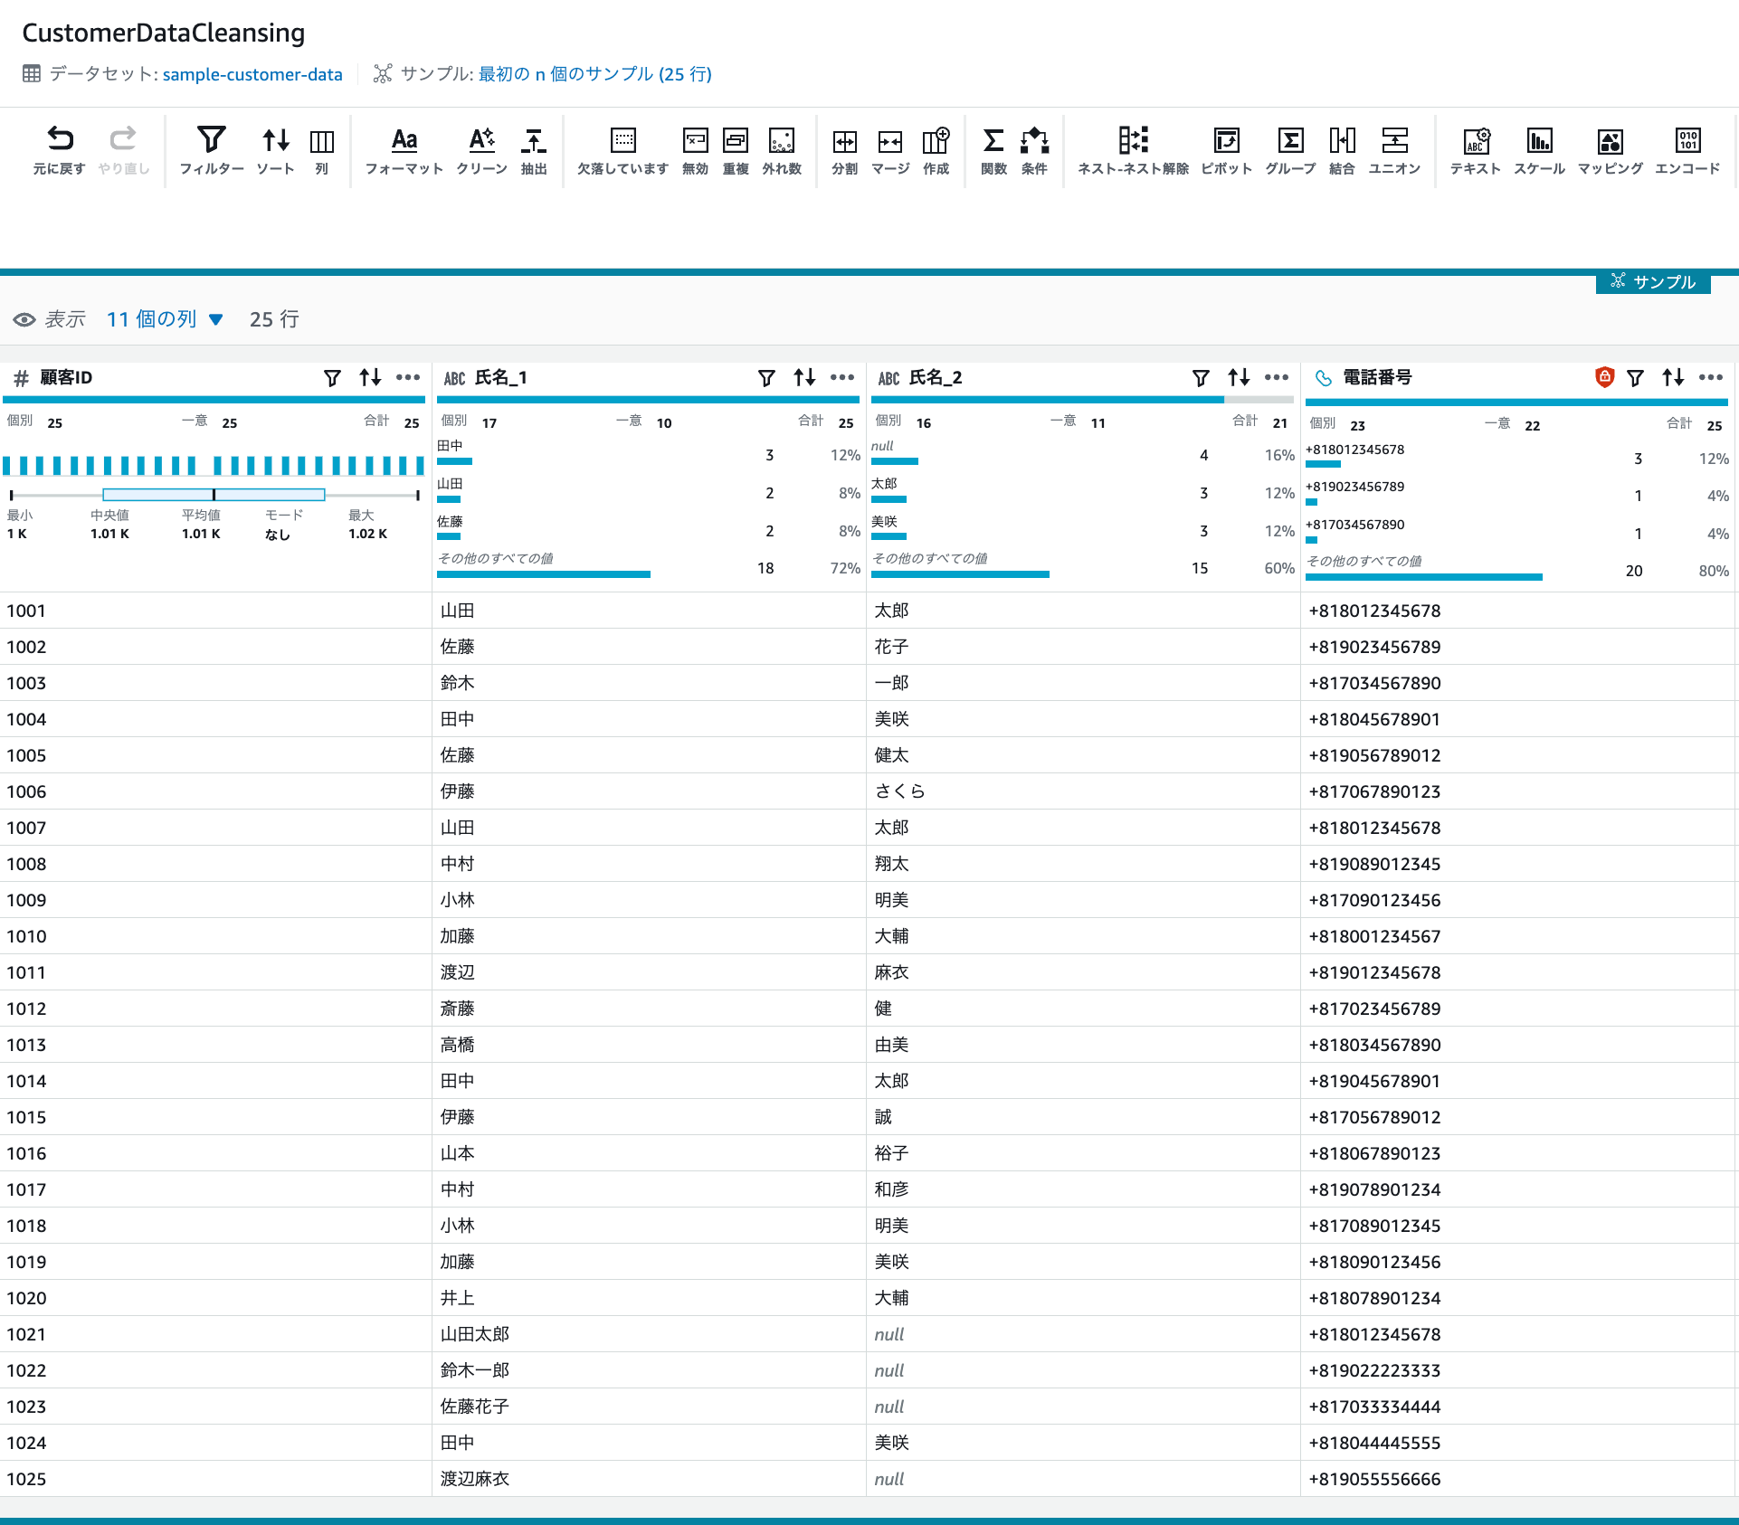
Task: Open the Clean (クリーン) tool
Action: click(x=481, y=149)
